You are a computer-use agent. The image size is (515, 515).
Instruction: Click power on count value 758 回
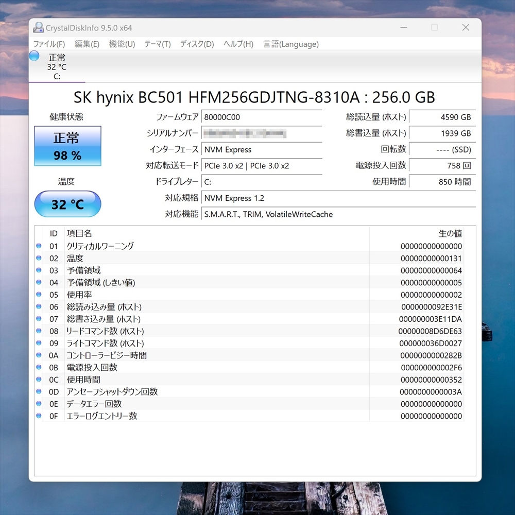[x=442, y=165]
